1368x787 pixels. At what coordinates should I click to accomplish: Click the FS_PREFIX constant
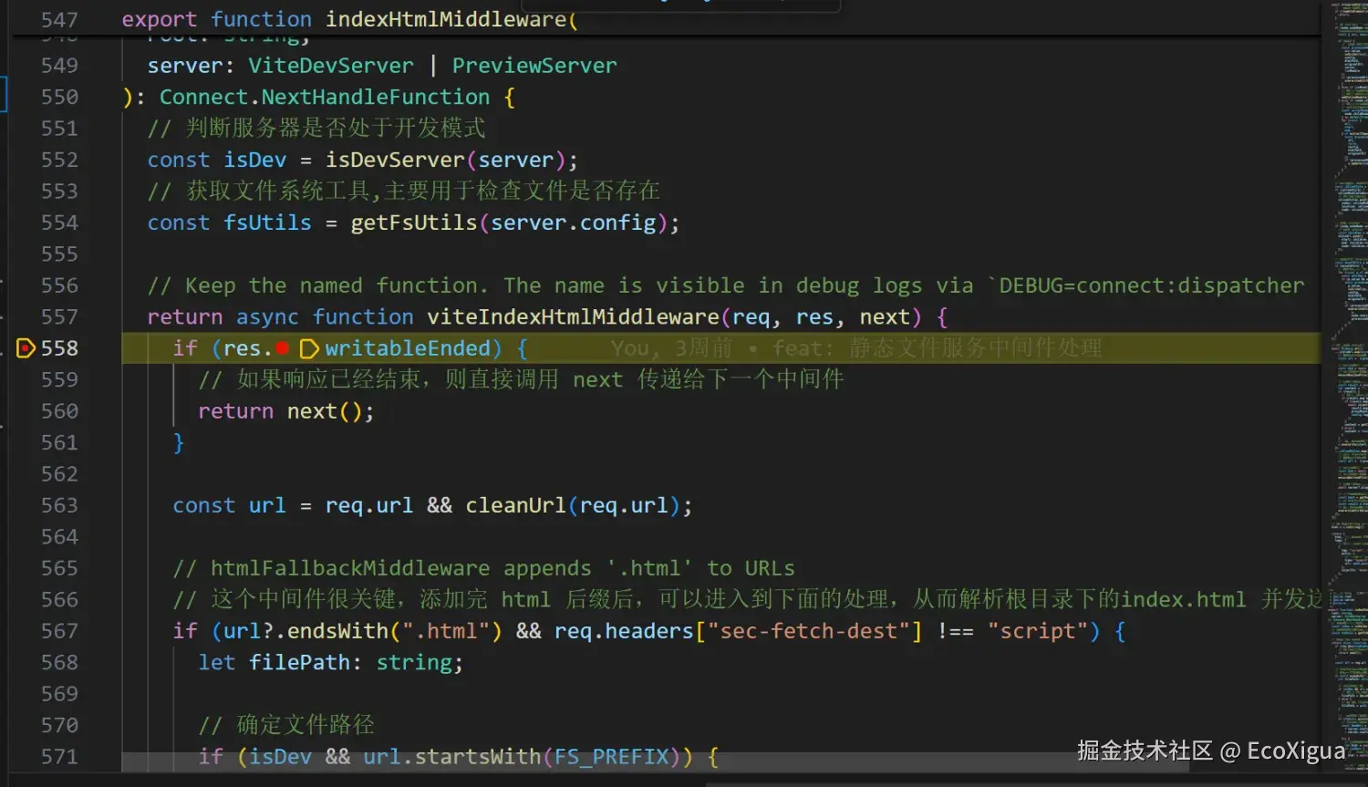[612, 757]
